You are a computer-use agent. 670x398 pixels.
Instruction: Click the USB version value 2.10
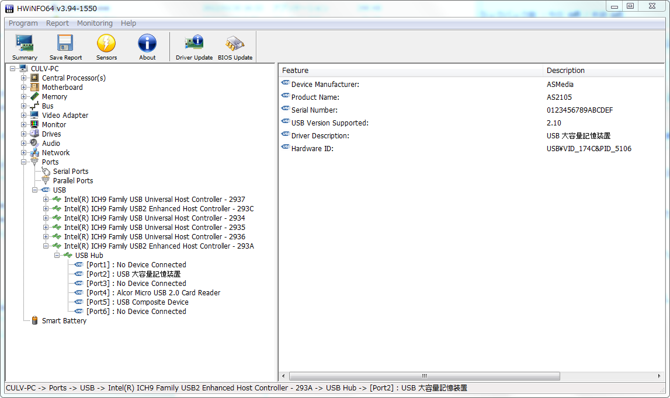point(554,123)
